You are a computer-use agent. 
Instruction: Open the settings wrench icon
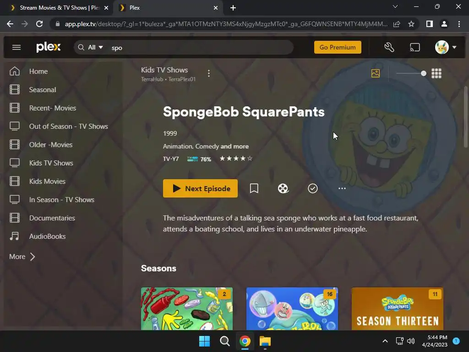(389, 47)
